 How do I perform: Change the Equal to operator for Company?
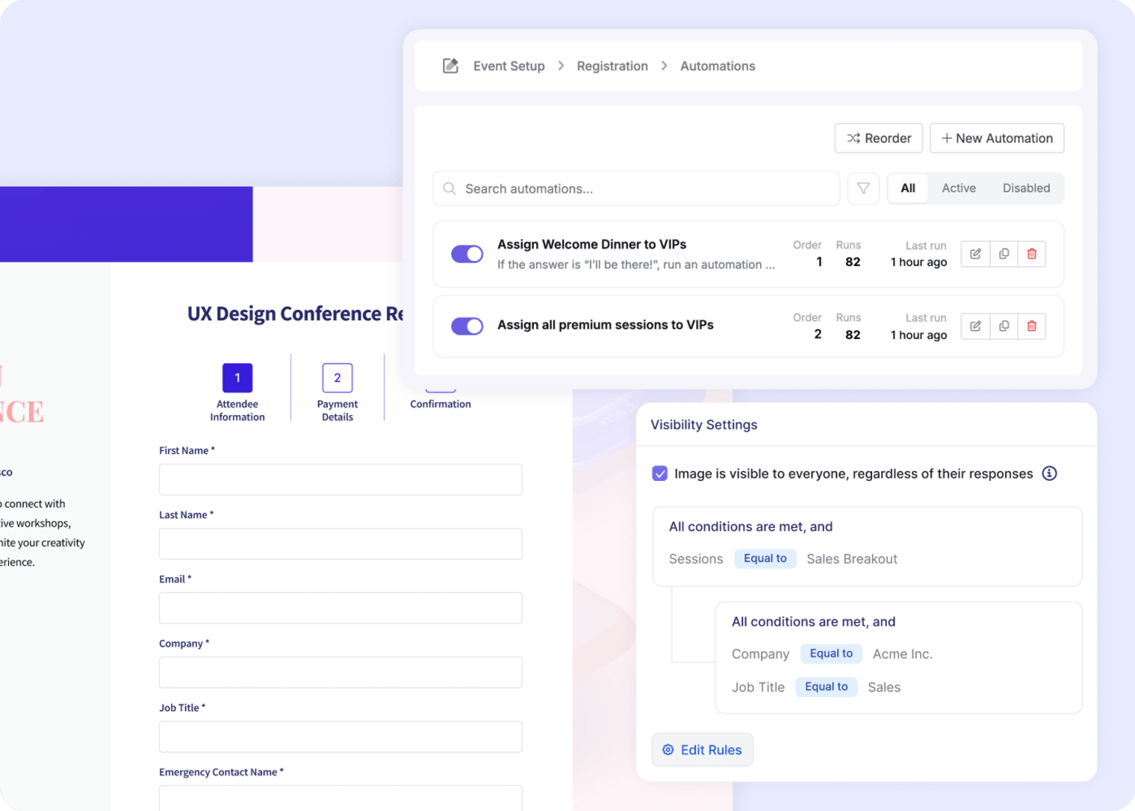(830, 653)
